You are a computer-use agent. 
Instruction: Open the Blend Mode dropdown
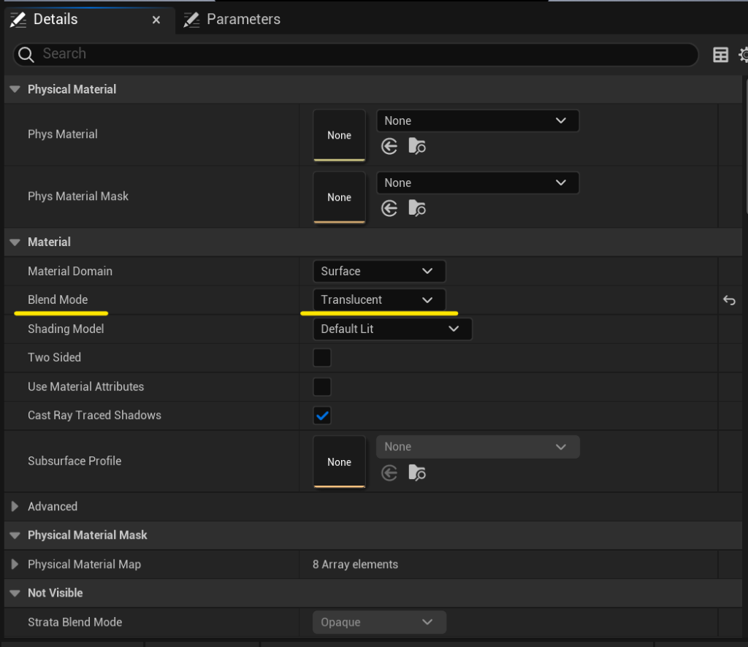(379, 300)
